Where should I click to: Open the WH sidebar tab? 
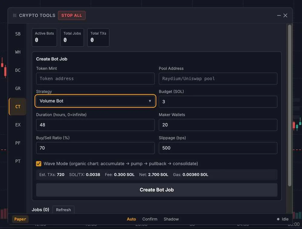click(x=18, y=52)
